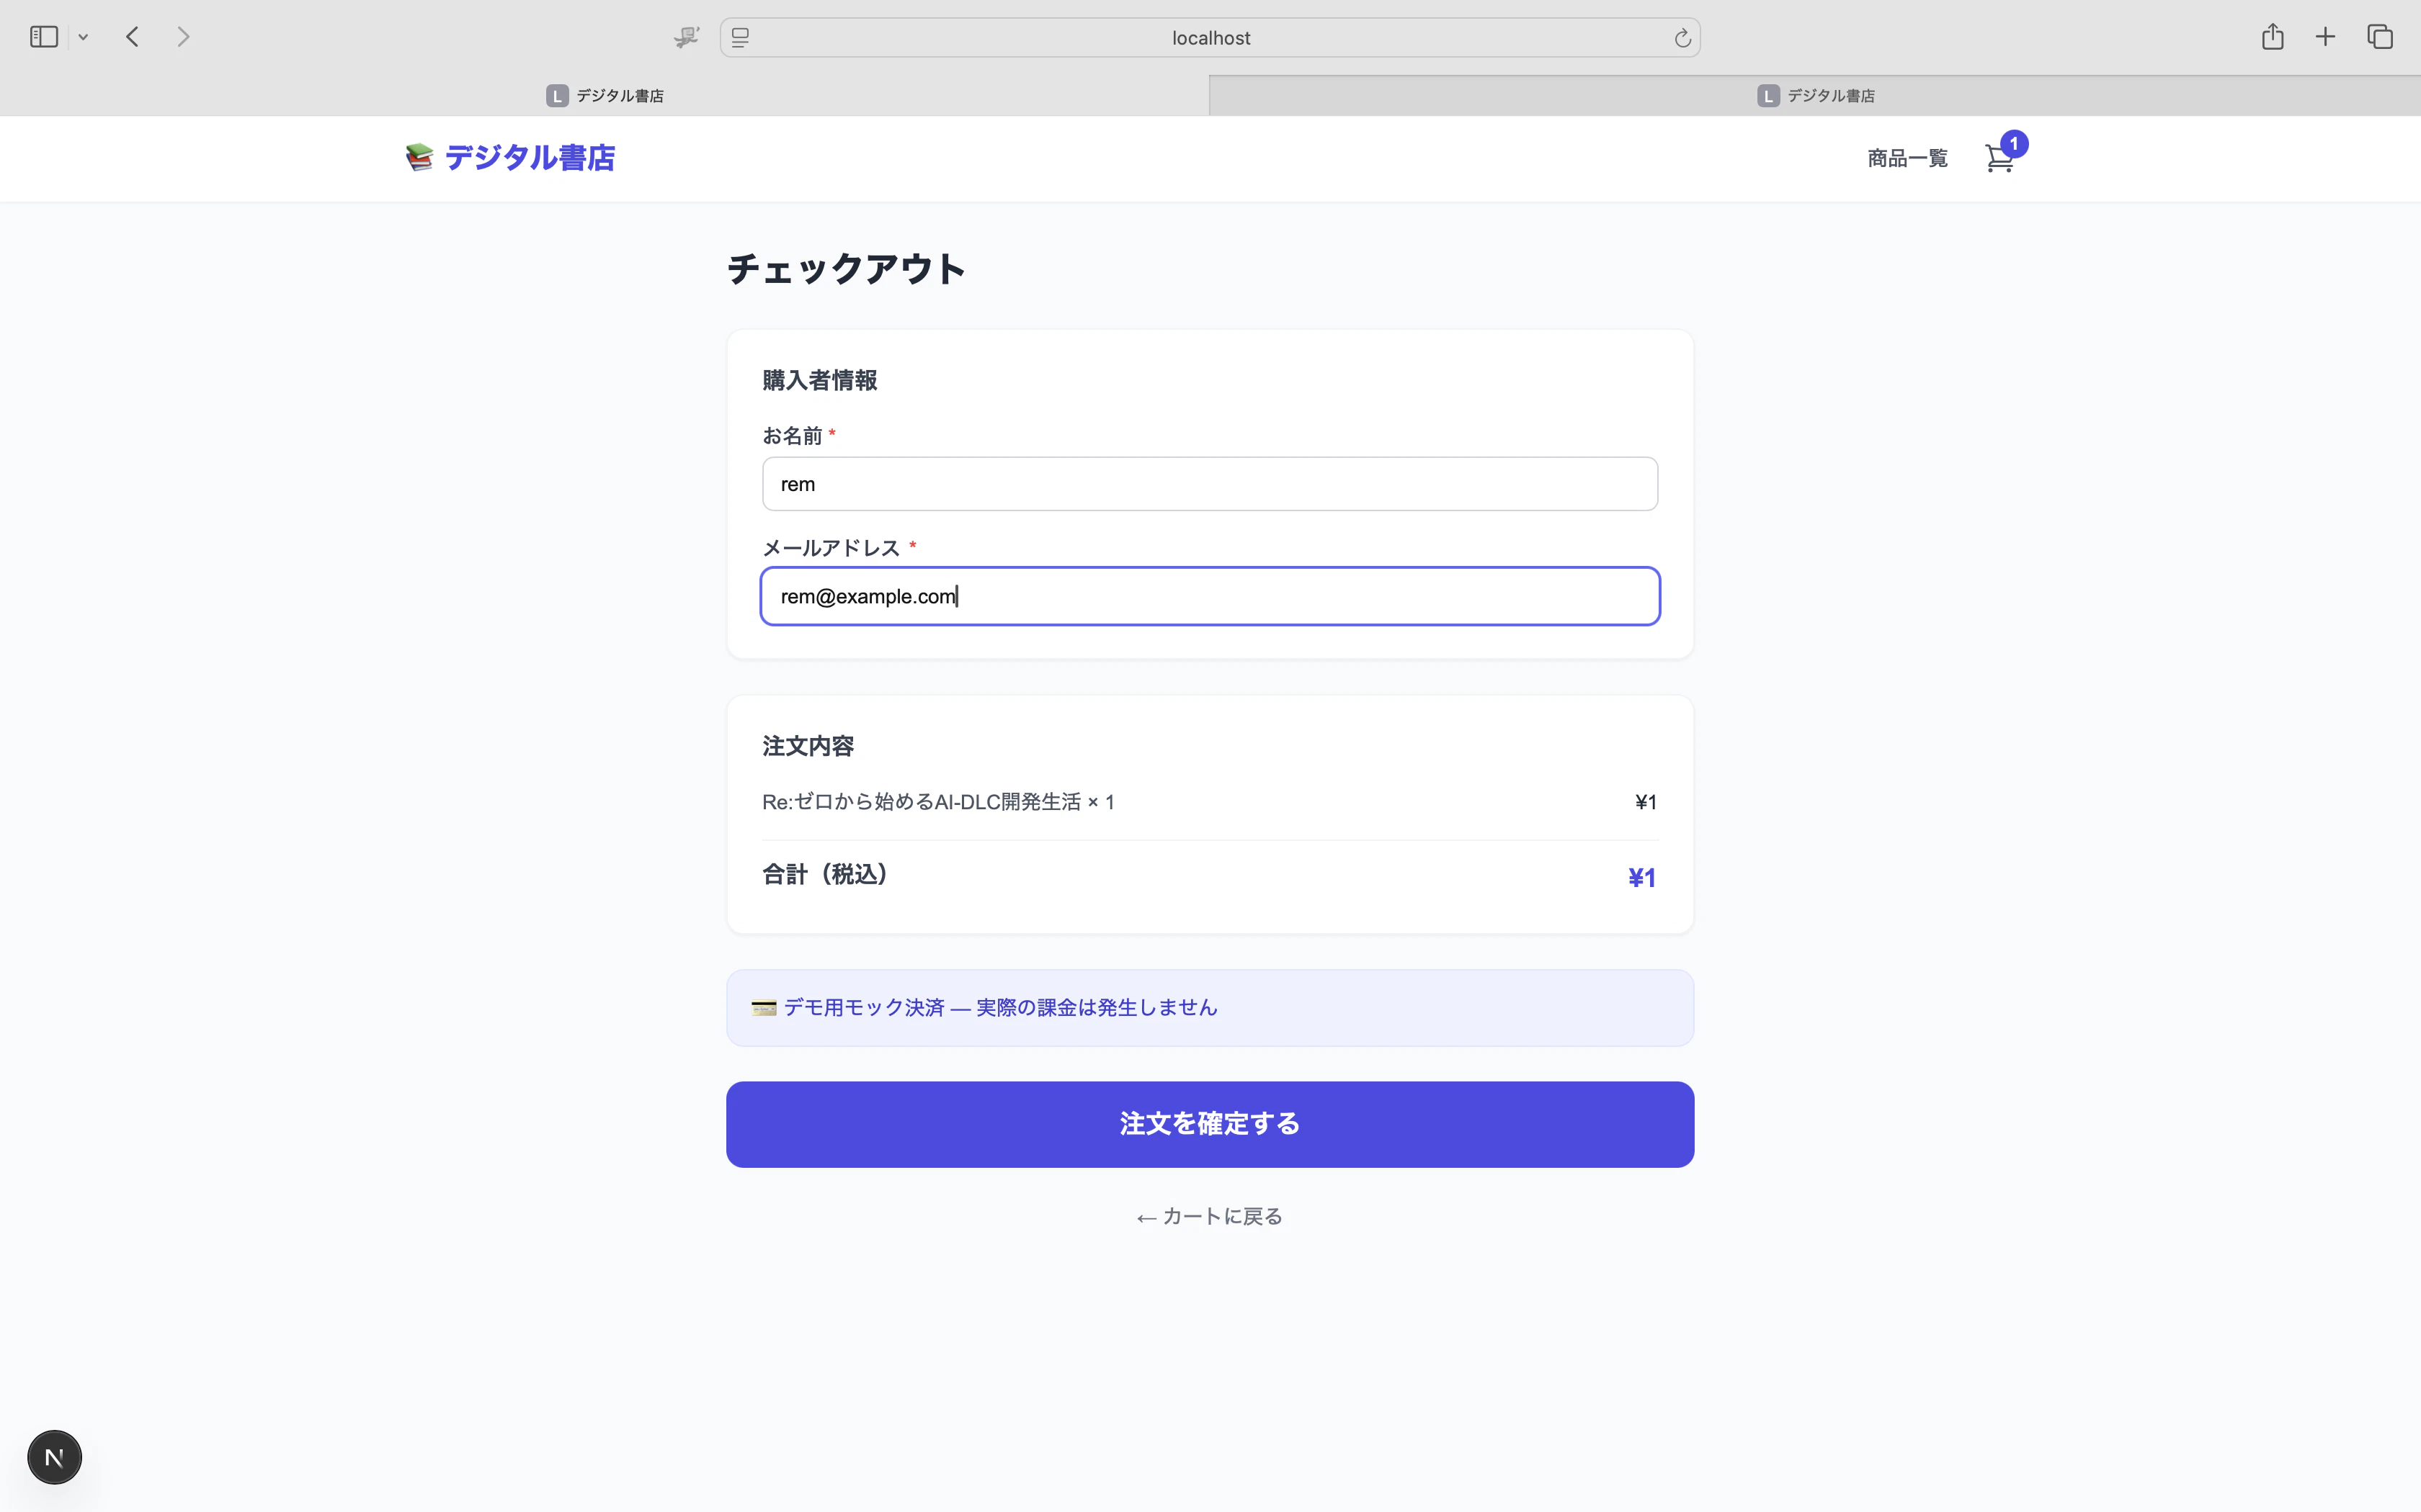Click into the メールアドレス input field
2421x1512 pixels.
point(1210,596)
